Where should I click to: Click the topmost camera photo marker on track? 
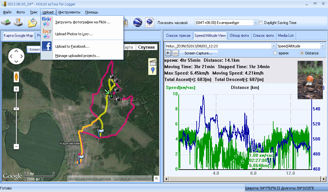[113, 77]
